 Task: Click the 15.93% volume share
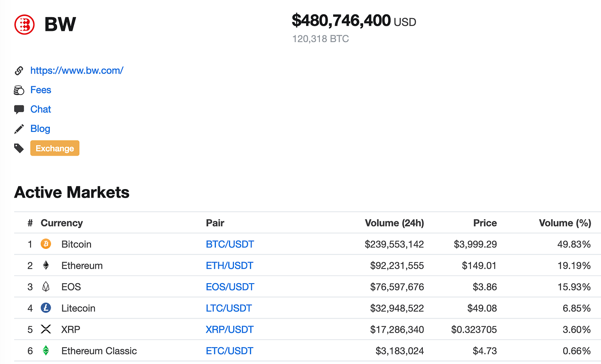[x=575, y=287]
